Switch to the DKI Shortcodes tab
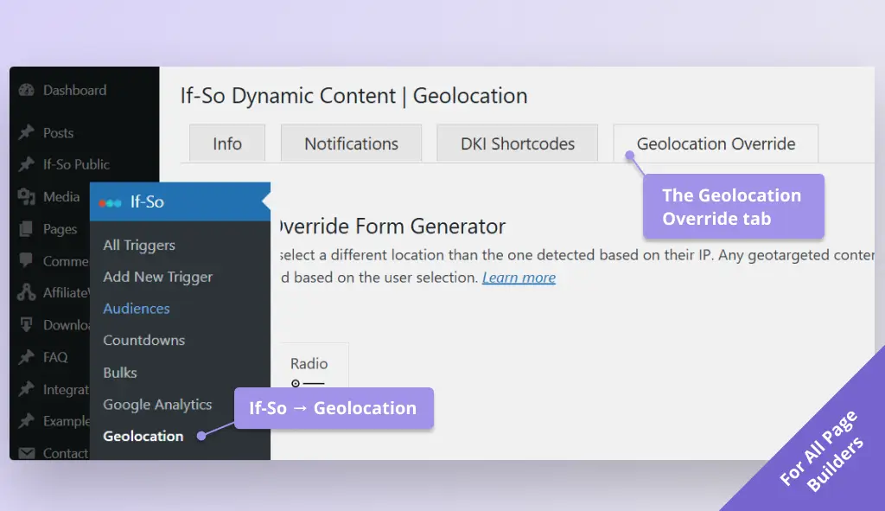The image size is (885, 511). point(517,144)
